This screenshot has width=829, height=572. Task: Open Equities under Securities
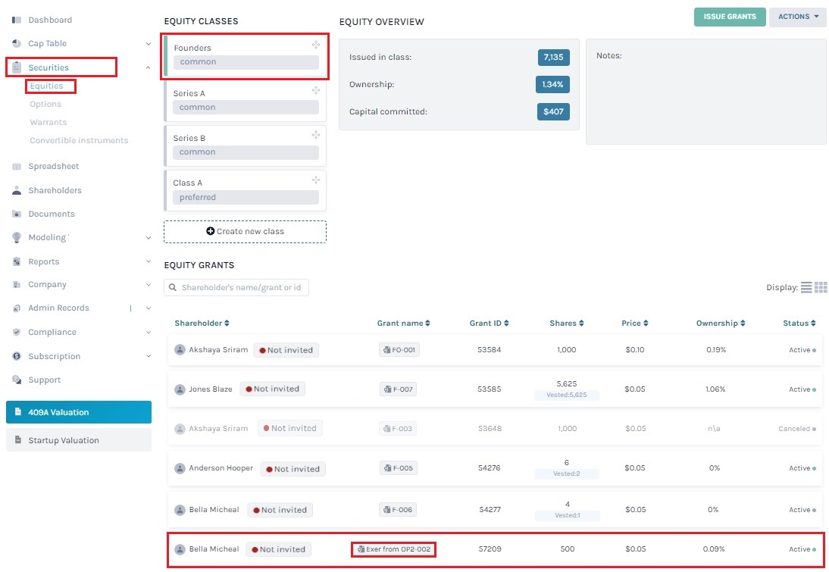coord(46,86)
